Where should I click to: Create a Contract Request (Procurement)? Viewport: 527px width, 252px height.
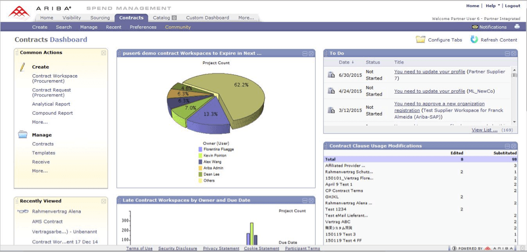[x=51, y=93]
